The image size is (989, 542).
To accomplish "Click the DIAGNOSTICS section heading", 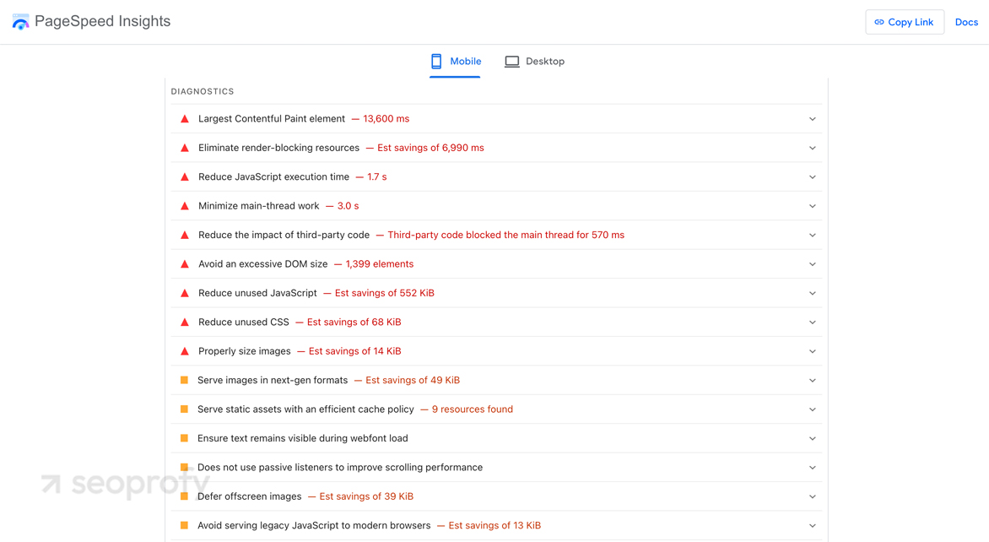I will (203, 91).
